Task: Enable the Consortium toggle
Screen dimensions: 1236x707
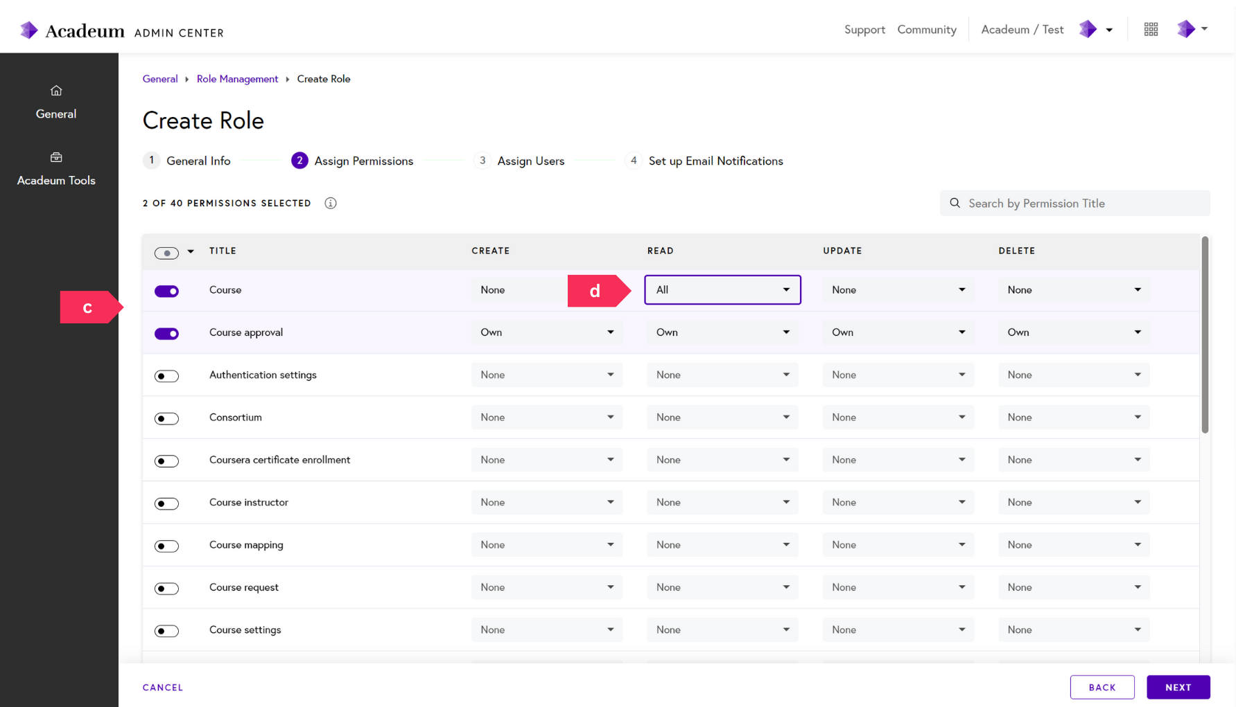Action: click(x=166, y=418)
